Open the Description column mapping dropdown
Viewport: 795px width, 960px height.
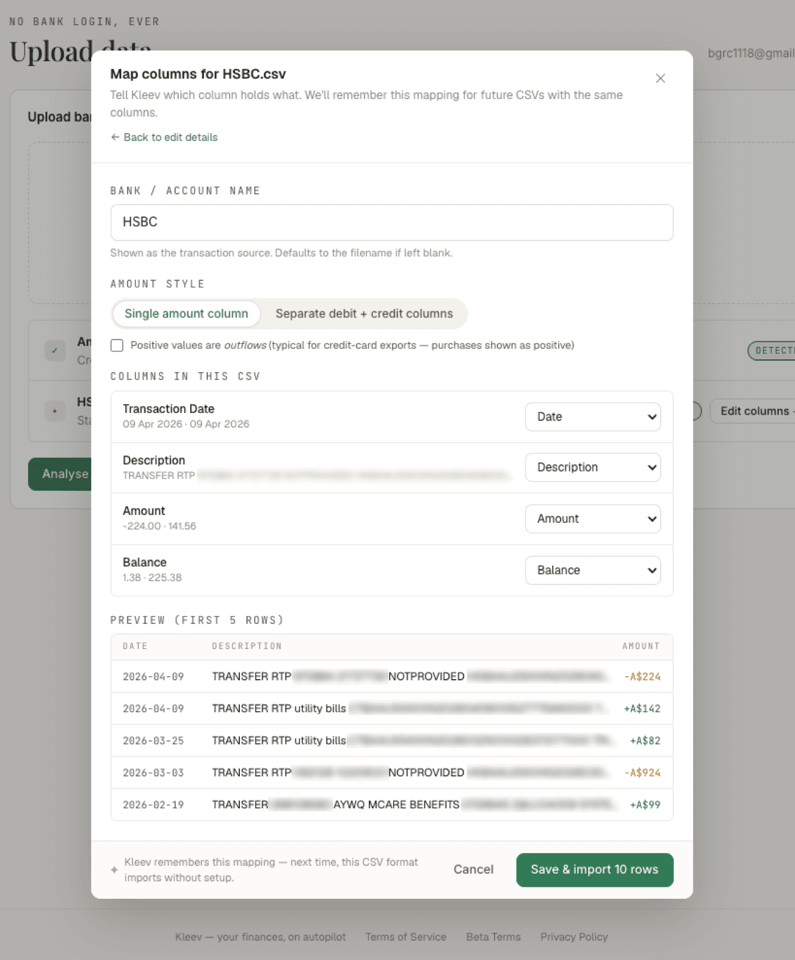pyautogui.click(x=592, y=467)
